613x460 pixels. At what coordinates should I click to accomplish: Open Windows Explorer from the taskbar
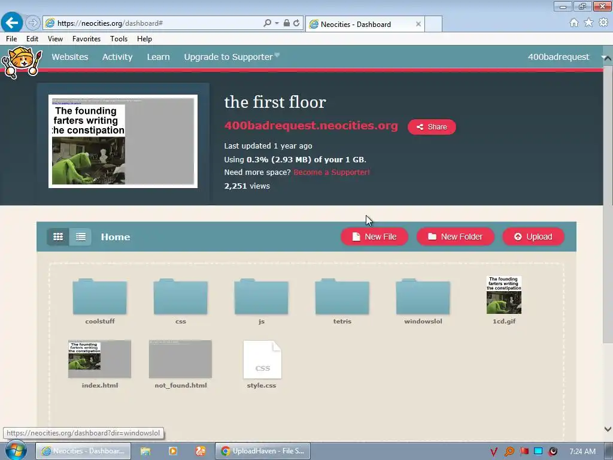click(x=145, y=451)
